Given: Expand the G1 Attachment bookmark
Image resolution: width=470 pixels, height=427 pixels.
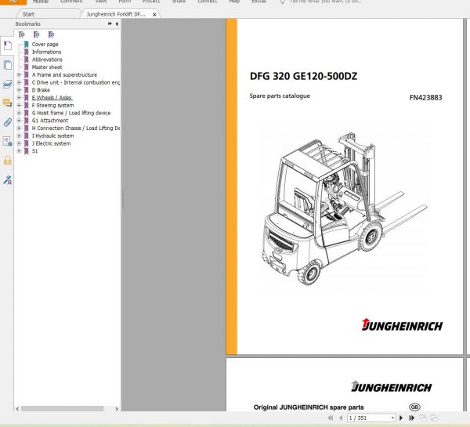Looking at the screenshot, I should pyautogui.click(x=19, y=120).
